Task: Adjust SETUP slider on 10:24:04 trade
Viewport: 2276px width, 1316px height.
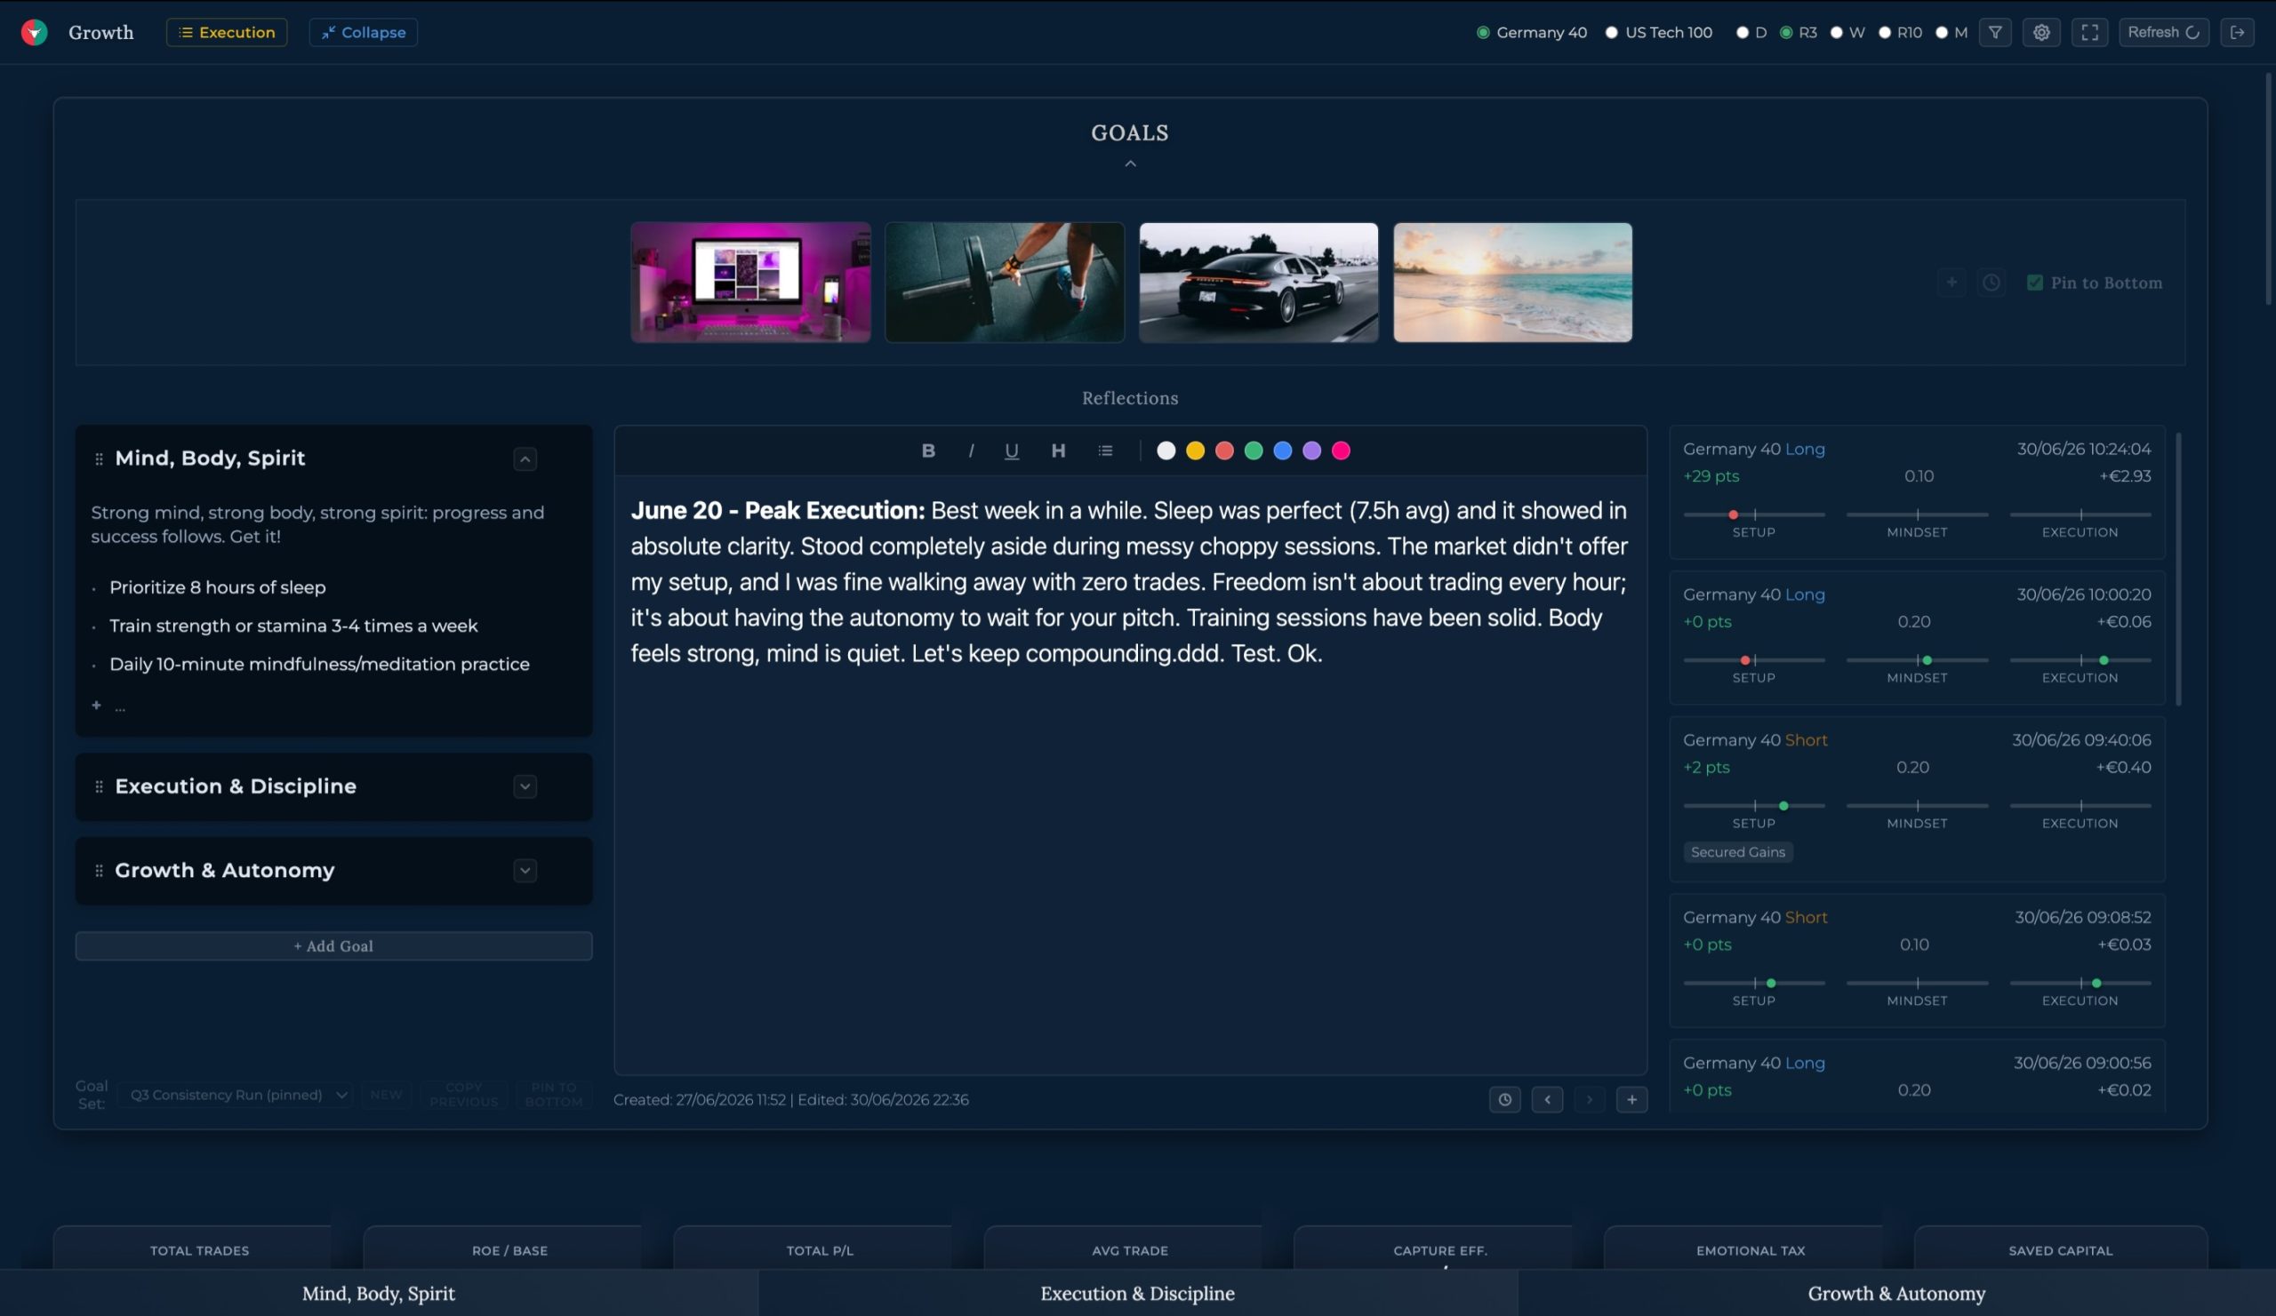Action: point(1754,514)
